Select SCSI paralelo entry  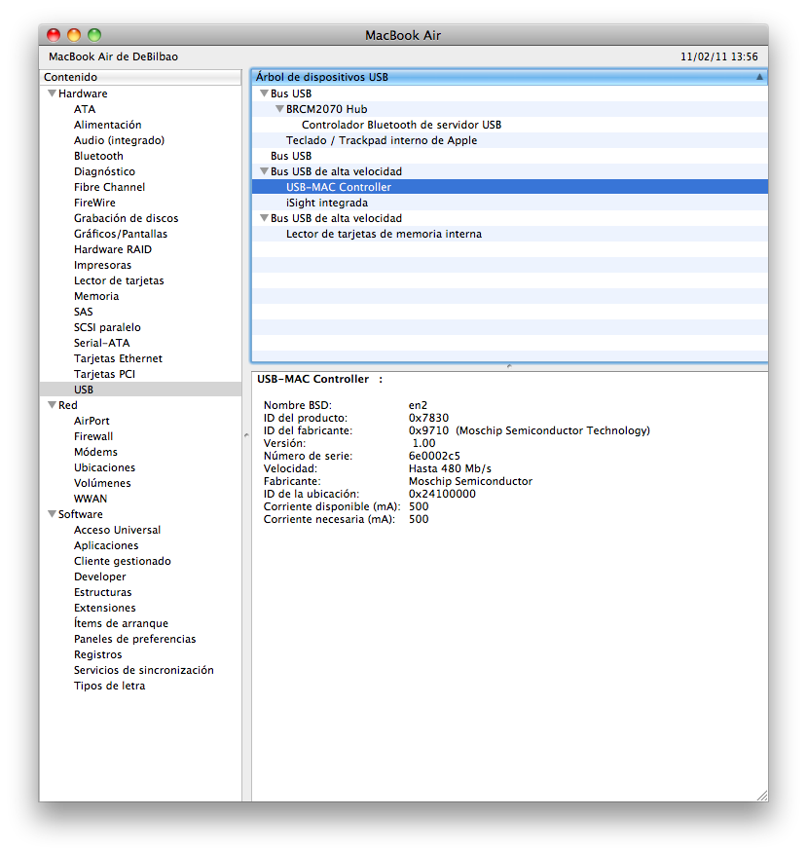[107, 327]
